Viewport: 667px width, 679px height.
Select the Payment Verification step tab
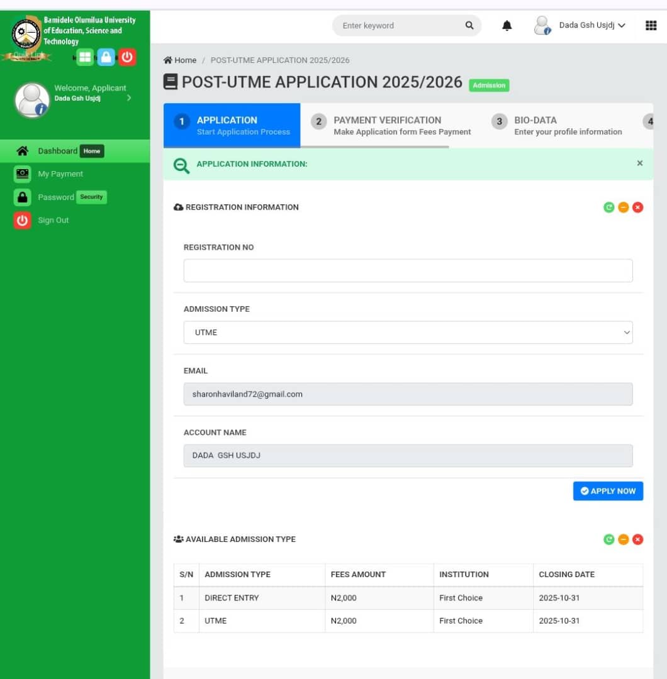tap(390, 125)
